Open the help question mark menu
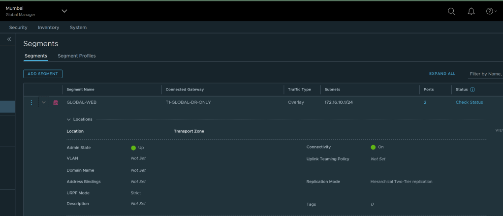This screenshot has width=503, height=216. tap(491, 11)
